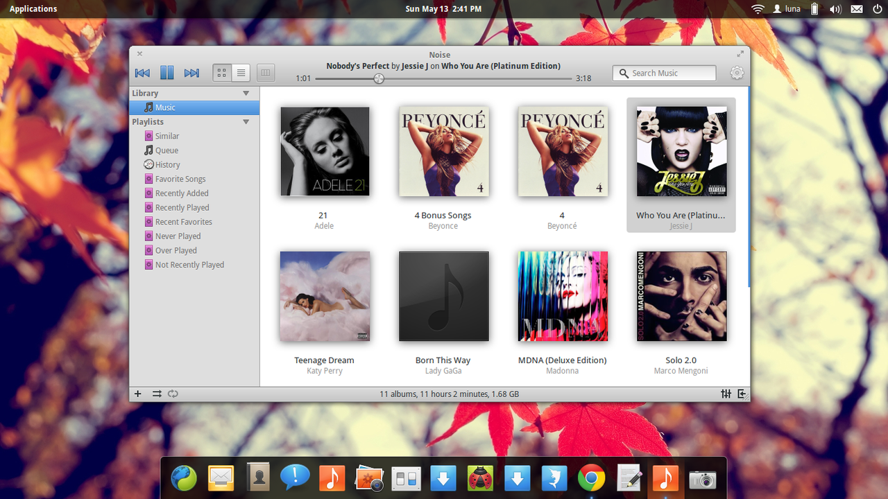Image resolution: width=888 pixels, height=499 pixels.
Task: Open the power session menu icon
Action: [x=877, y=9]
